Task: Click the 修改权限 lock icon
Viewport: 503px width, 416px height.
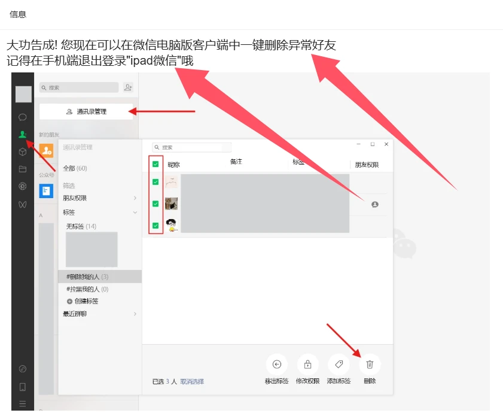Action: coord(307,365)
